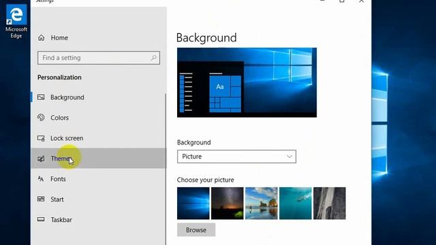Focus the Find a setting search box

click(x=99, y=58)
